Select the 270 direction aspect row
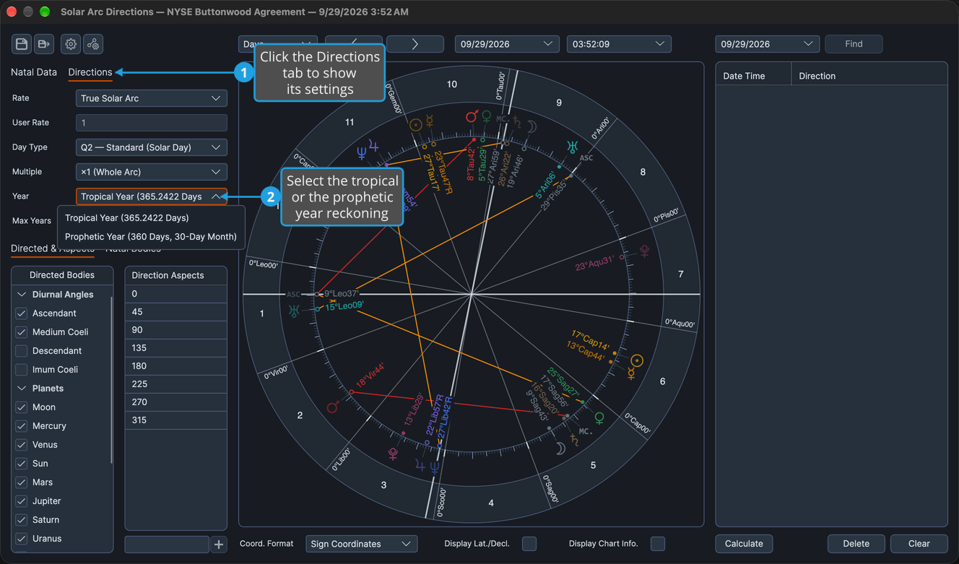 [x=176, y=402]
